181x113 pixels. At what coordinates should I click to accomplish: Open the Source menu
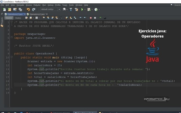(x=29, y=5)
